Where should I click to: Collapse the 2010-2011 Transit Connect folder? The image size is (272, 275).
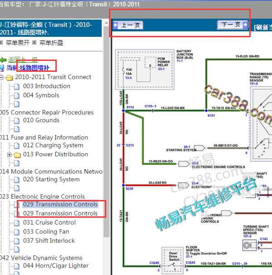pyautogui.click(x=1, y=77)
